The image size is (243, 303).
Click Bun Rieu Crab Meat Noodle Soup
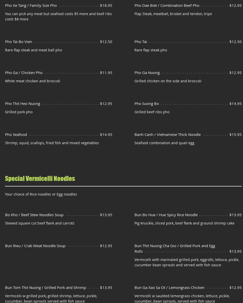35,246
